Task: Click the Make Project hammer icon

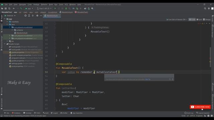Action: (x=21, y=8)
